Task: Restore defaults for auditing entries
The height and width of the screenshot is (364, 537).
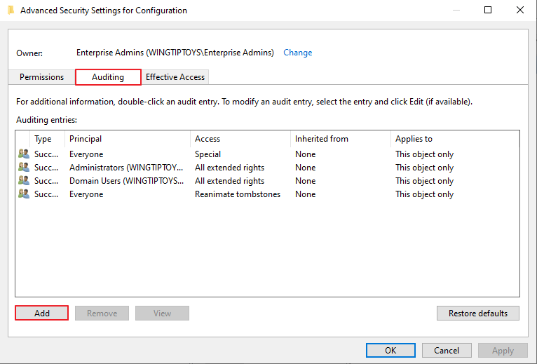Action: coord(478,313)
